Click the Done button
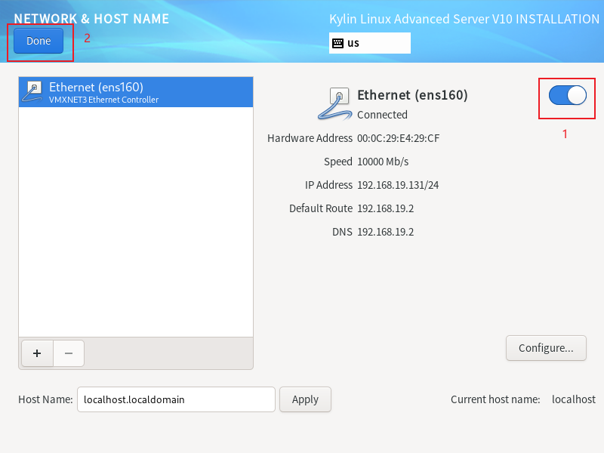Screen dimensions: 604x453 [x=39, y=41]
